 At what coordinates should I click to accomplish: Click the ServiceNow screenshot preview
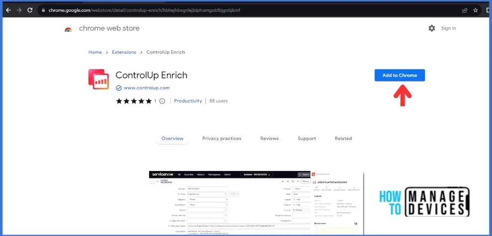click(256, 203)
